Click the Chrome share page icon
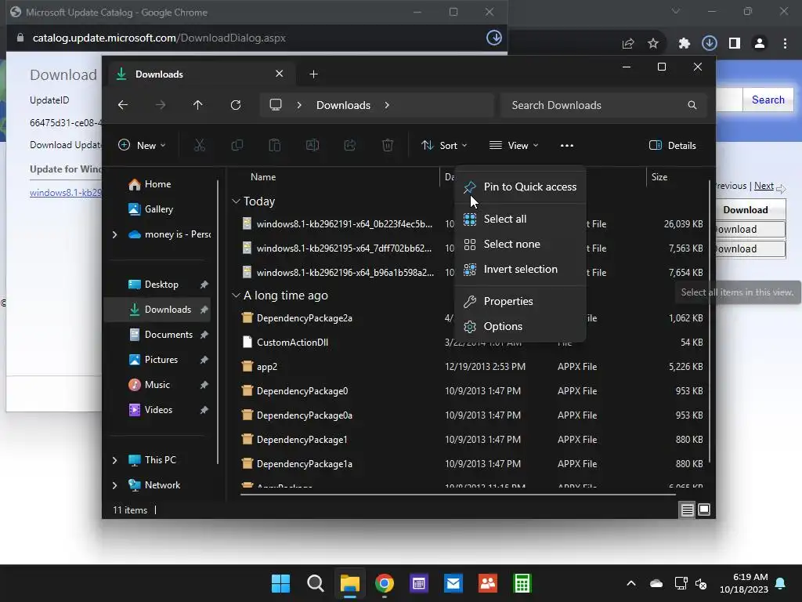 pos(628,44)
